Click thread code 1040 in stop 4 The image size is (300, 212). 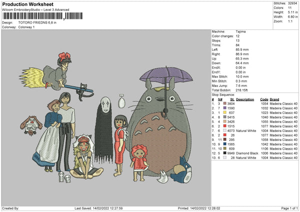[x=264, y=117]
